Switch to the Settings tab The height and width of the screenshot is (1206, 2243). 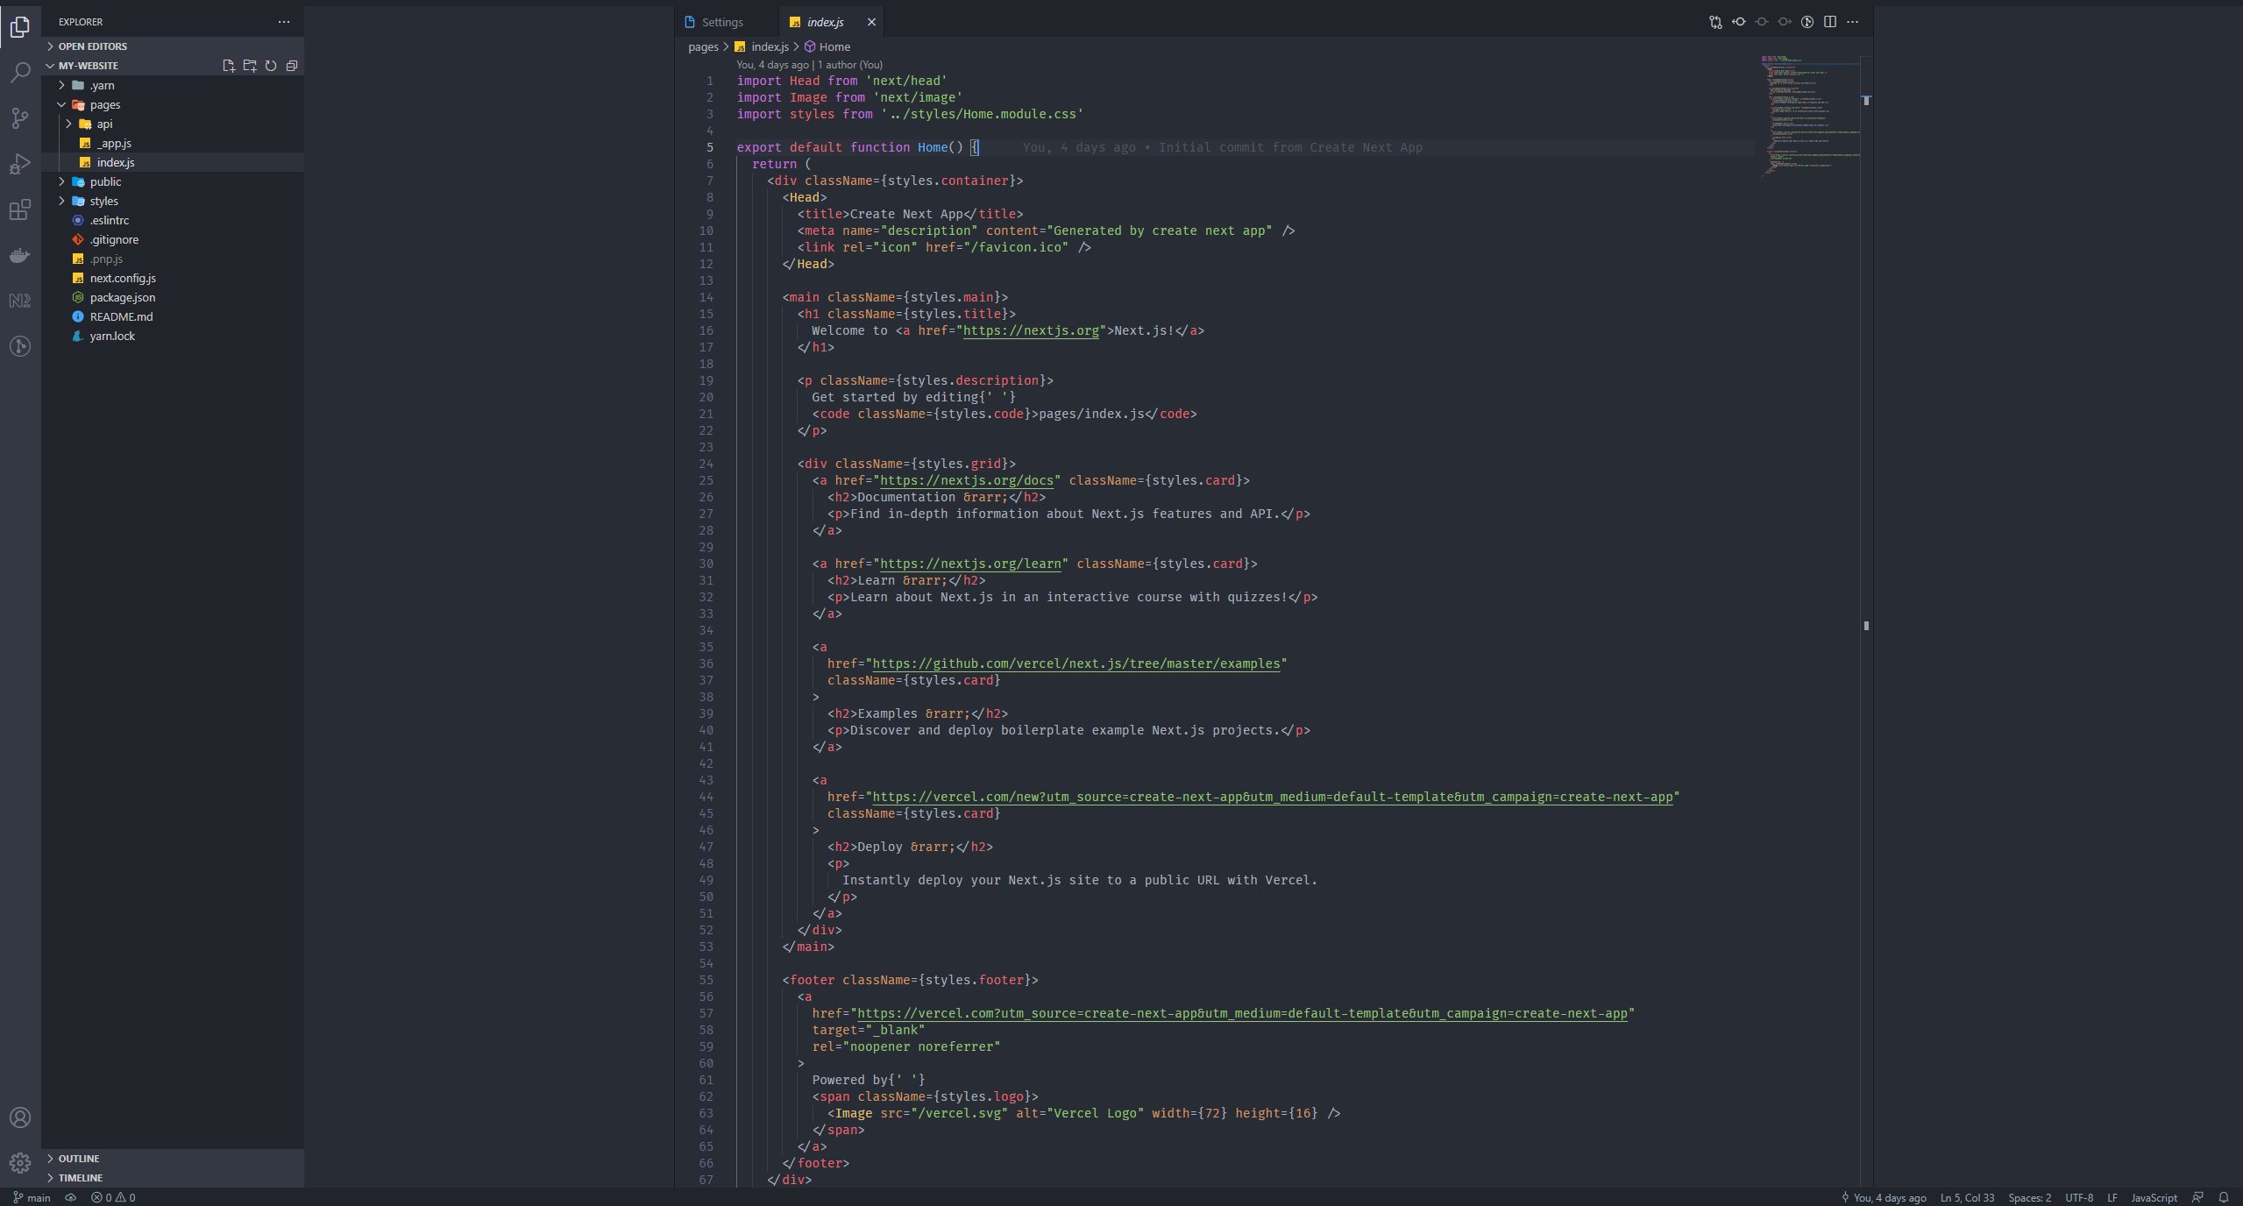(x=722, y=22)
